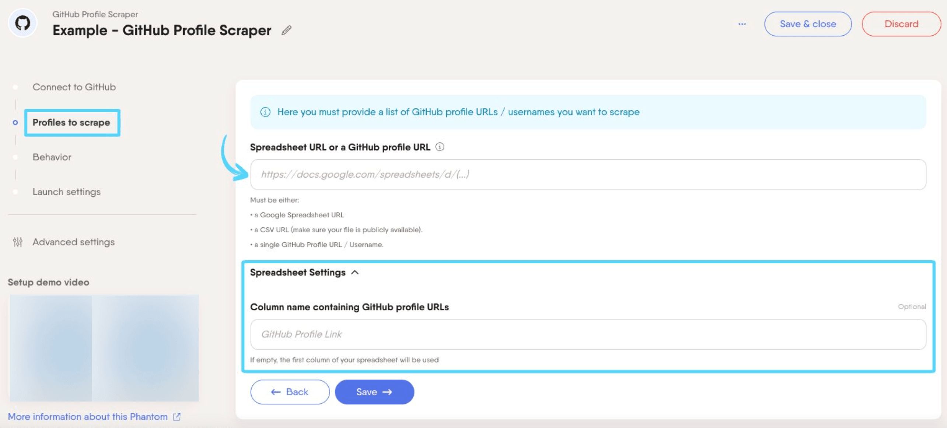Screen dimensions: 947x428
Task: Open Advanced settings
Action: pos(74,242)
